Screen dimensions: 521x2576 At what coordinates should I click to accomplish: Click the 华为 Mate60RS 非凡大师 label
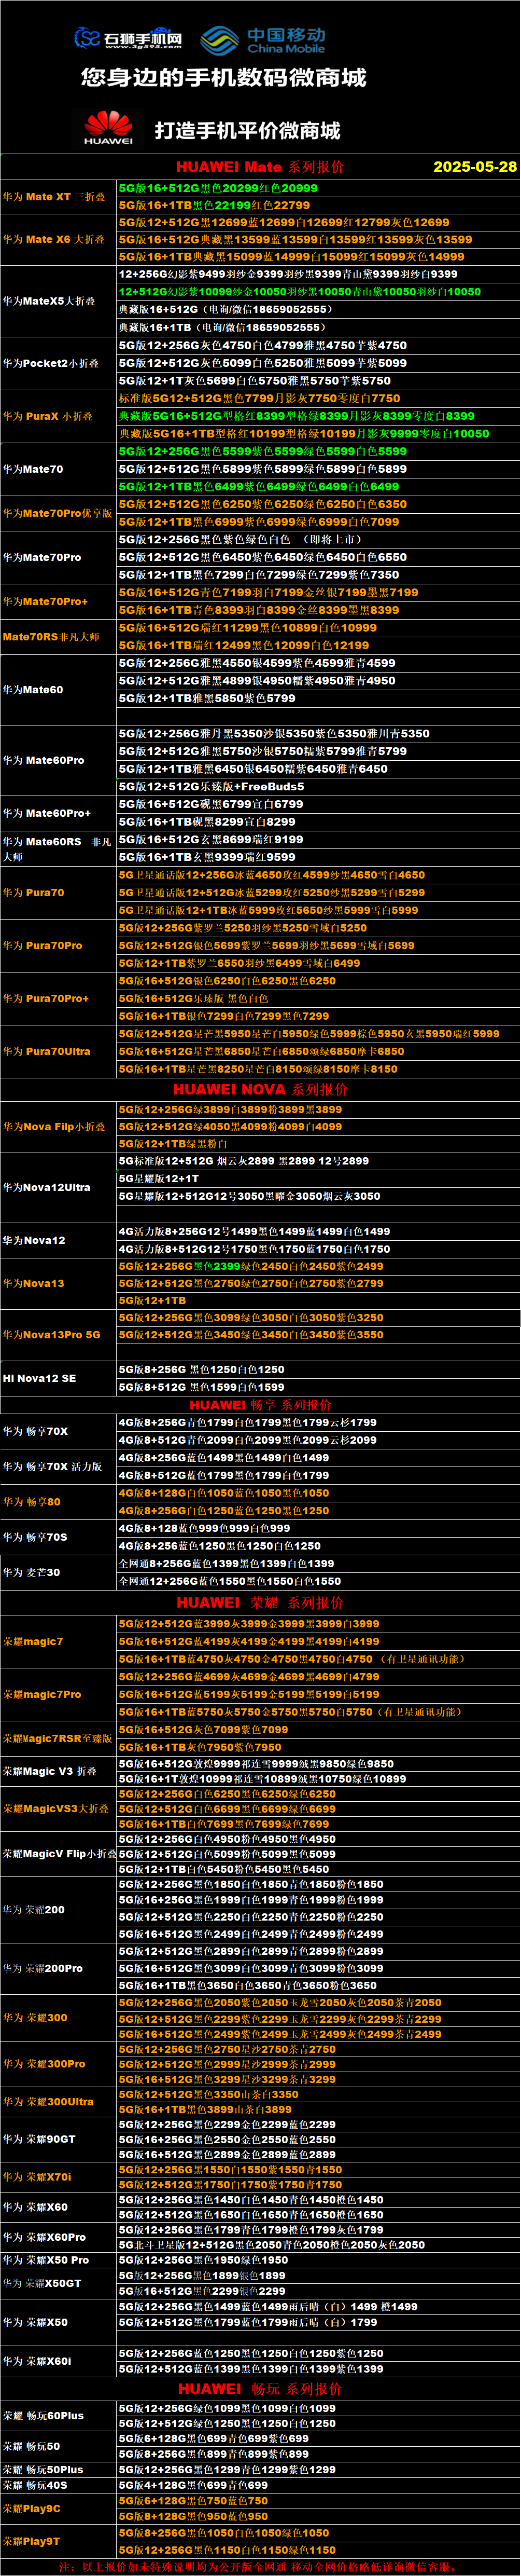(57, 849)
